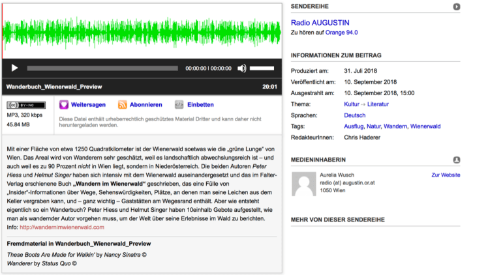Viewport: 488px width, 275px height.
Task: Open the Sendereihe arrow icon
Action: click(457, 7)
